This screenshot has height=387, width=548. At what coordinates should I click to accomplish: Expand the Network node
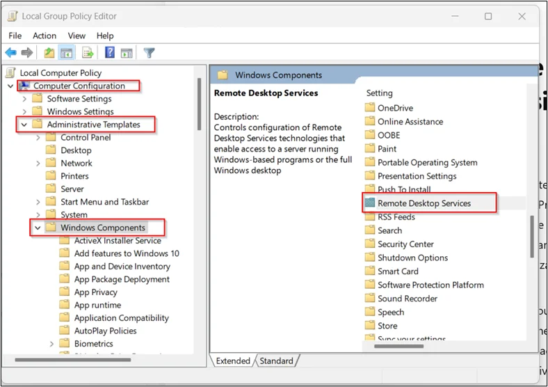38,164
